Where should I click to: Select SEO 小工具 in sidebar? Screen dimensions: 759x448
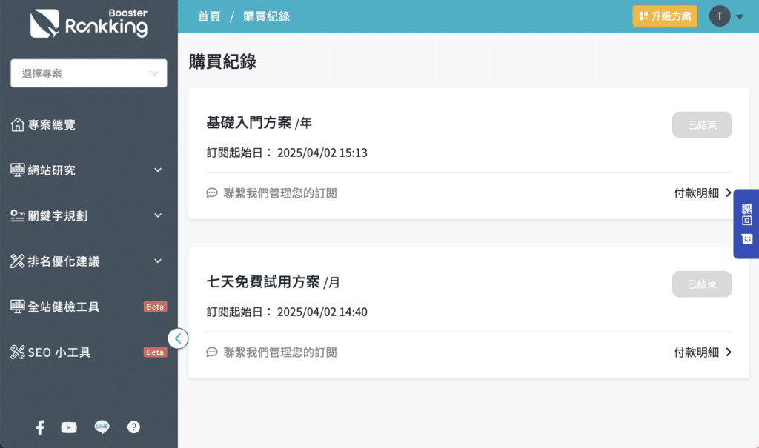(x=59, y=352)
